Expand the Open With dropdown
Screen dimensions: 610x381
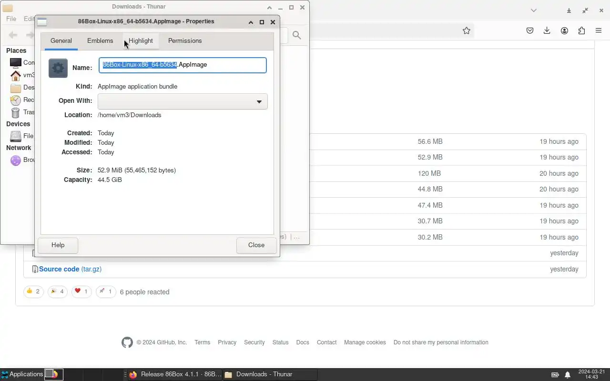pyautogui.click(x=183, y=101)
